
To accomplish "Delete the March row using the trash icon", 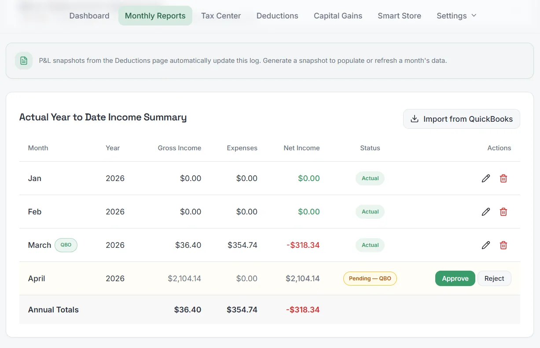I will coord(503,245).
